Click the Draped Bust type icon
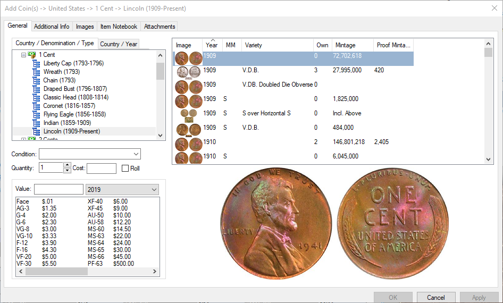The image size is (503, 303). 36,89
